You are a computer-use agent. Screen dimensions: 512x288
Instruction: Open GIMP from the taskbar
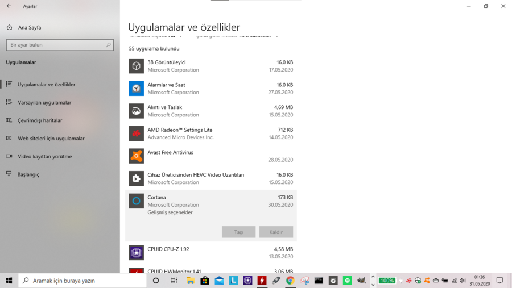point(361,281)
